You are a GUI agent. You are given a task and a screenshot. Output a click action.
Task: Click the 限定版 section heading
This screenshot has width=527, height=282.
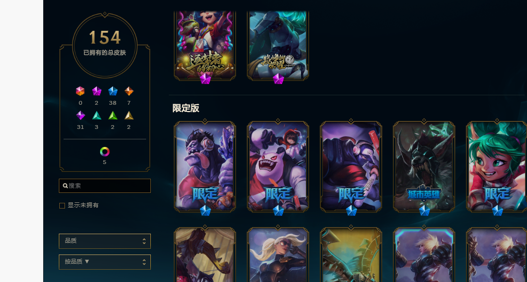coord(186,108)
